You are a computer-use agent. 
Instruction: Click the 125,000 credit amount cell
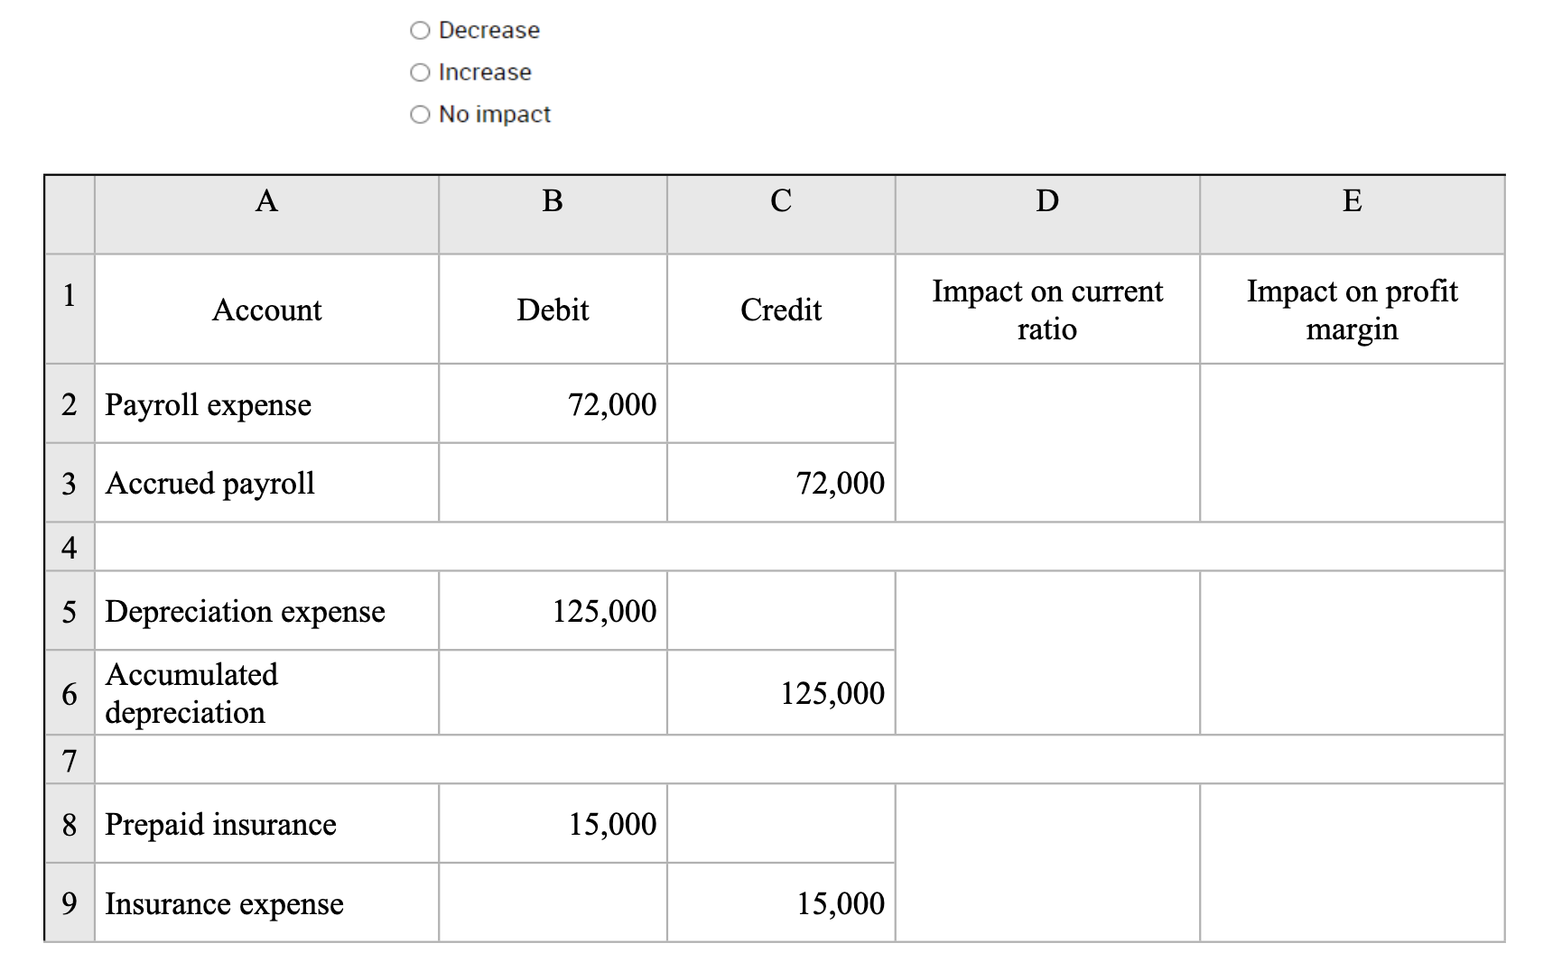click(780, 693)
